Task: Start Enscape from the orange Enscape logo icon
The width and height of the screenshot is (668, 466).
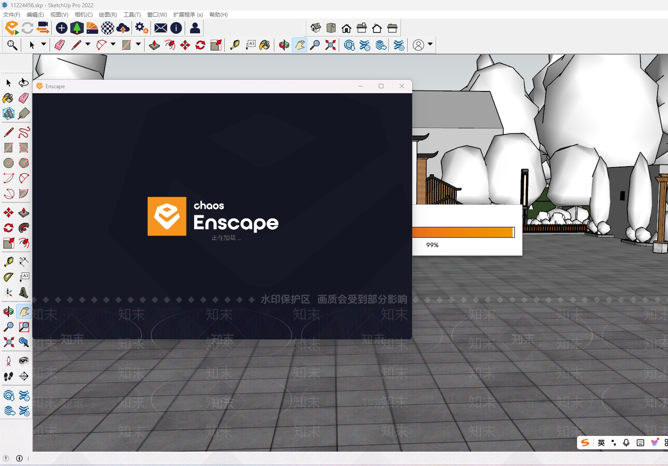Action: point(12,28)
